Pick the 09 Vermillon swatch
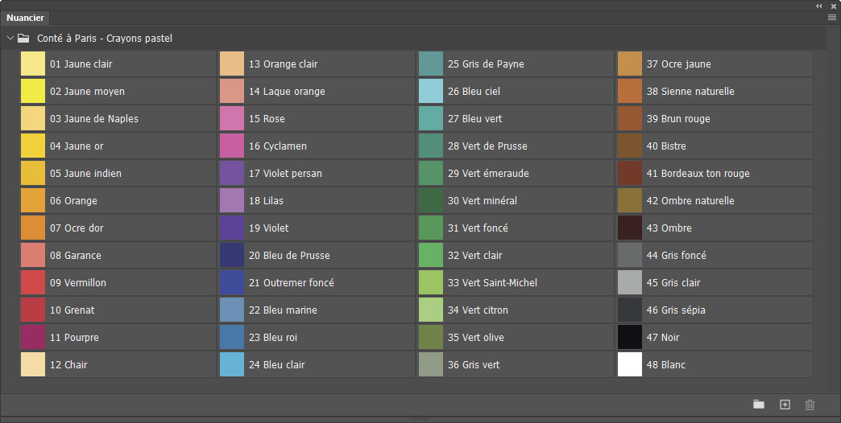The width and height of the screenshot is (841, 423). pyautogui.click(x=33, y=283)
